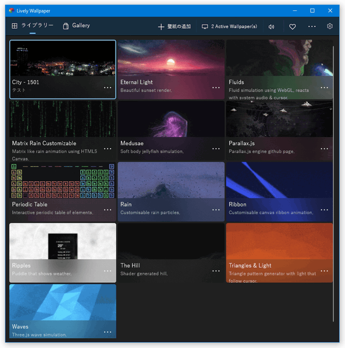Select the City - 1501 wallpaper thumbnail

coord(63,58)
